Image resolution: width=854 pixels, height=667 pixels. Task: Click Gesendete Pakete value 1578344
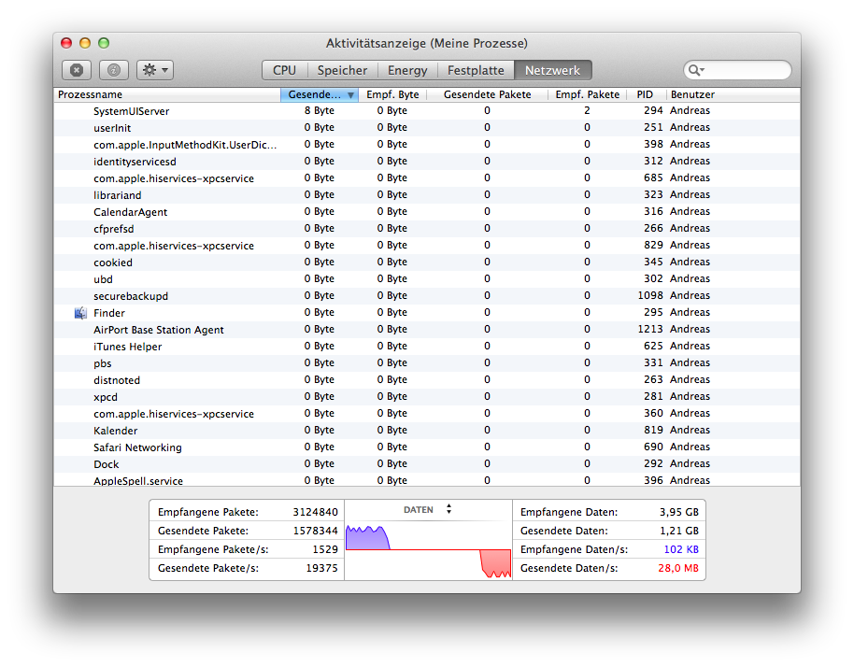(316, 531)
